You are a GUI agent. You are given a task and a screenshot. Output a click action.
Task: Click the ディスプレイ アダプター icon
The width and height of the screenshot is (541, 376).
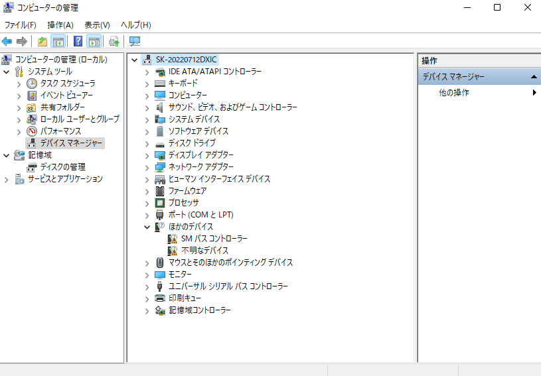tap(160, 155)
